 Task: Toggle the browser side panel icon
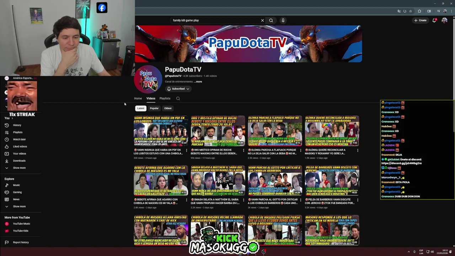coord(429,11)
